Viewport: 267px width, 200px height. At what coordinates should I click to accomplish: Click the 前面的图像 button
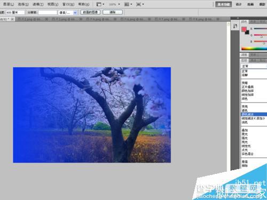pos(90,12)
